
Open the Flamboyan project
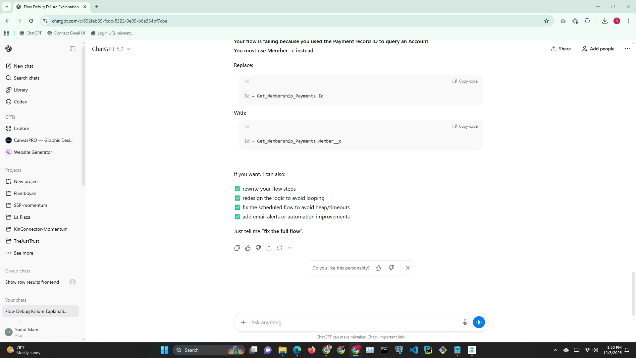tap(25, 193)
